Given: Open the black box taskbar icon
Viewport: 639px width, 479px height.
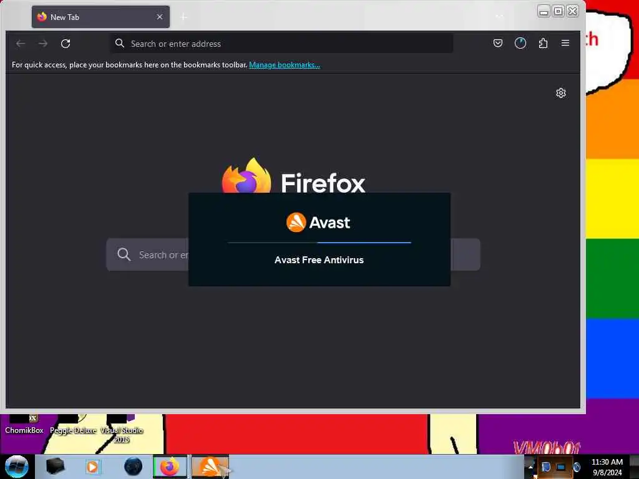Looking at the screenshot, I should 55,467.
